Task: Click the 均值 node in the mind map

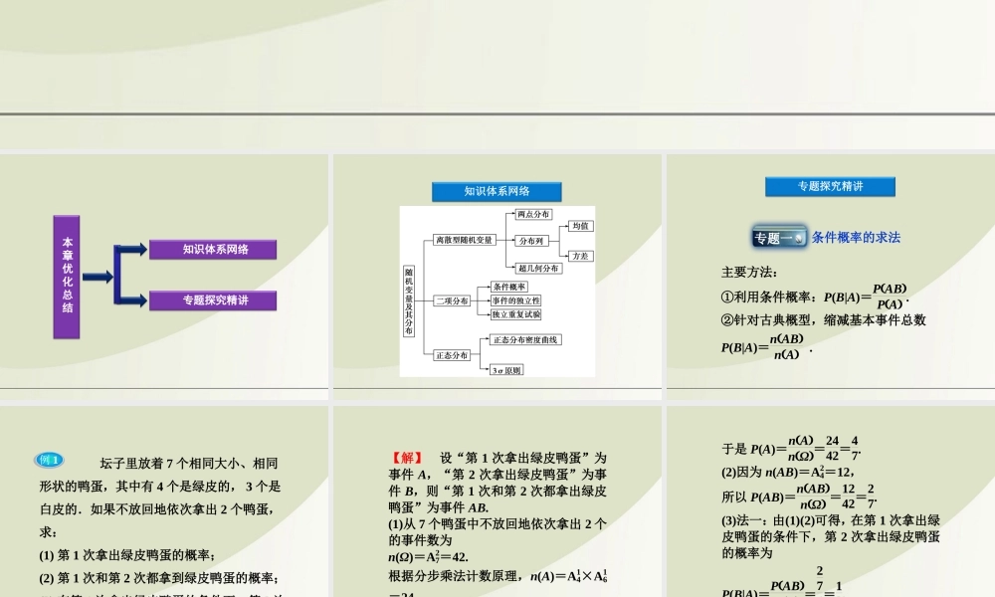Action: click(x=580, y=226)
